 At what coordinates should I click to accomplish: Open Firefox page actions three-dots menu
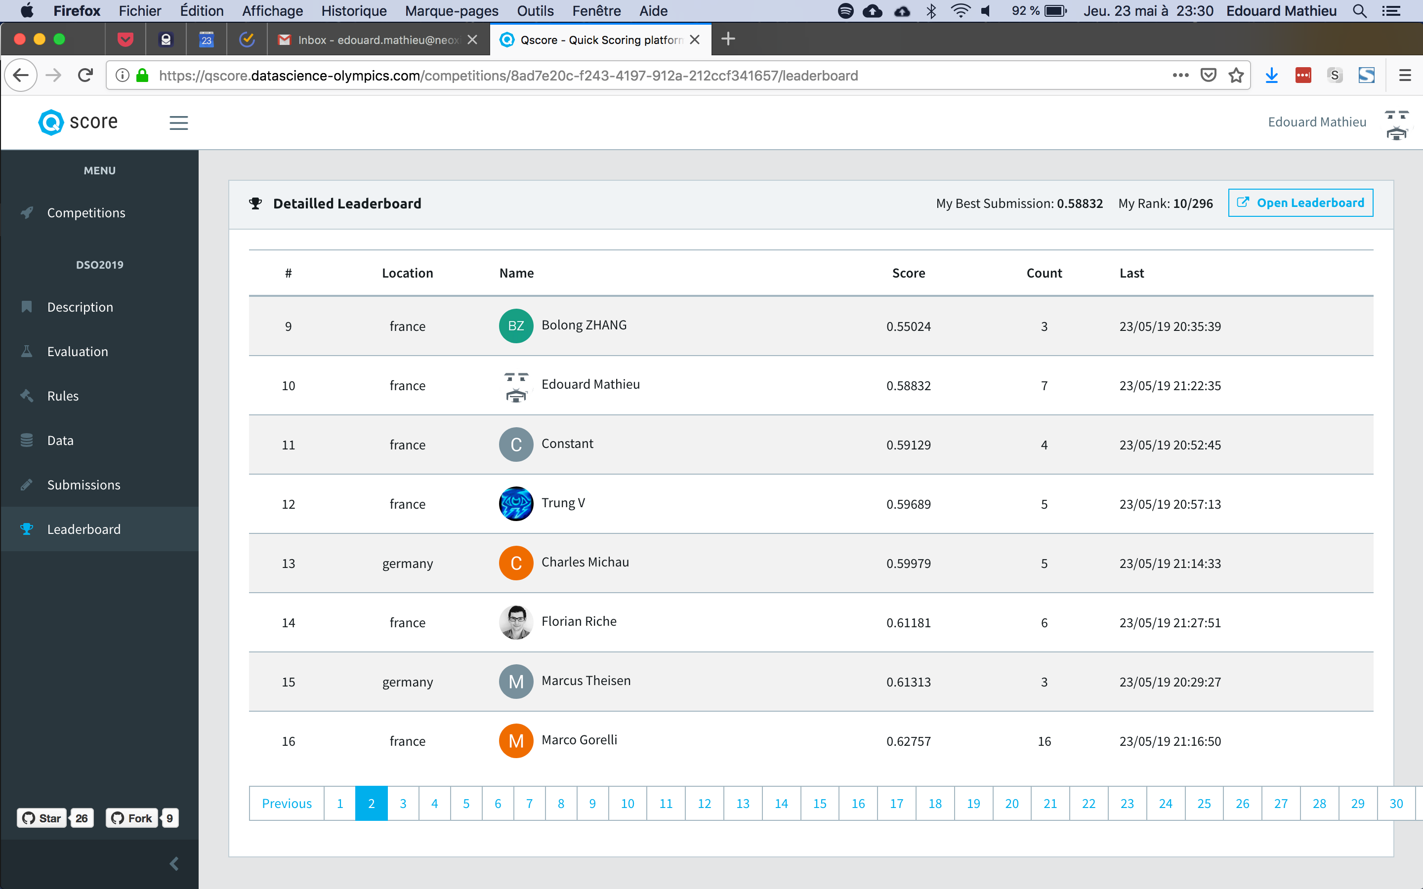1180,75
